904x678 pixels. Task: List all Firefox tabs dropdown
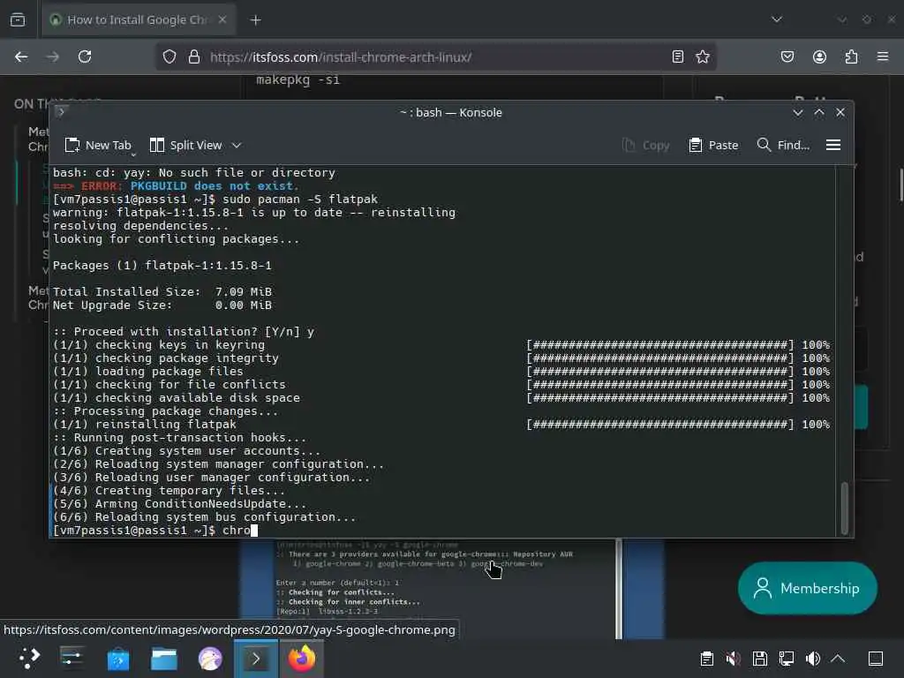point(777,19)
